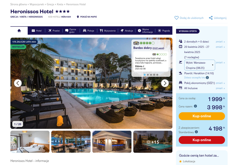Open the Pokoje tab
Image resolution: width=238 pixels, height=165 pixels.
tap(88, 31)
